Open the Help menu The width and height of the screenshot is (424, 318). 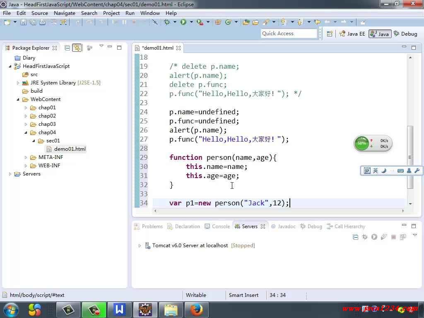[171, 13]
